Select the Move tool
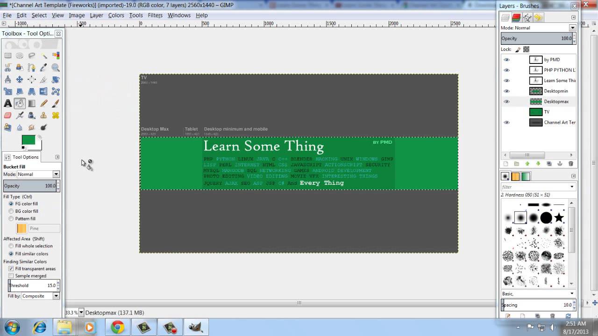This screenshot has height=336, width=598. [20, 80]
